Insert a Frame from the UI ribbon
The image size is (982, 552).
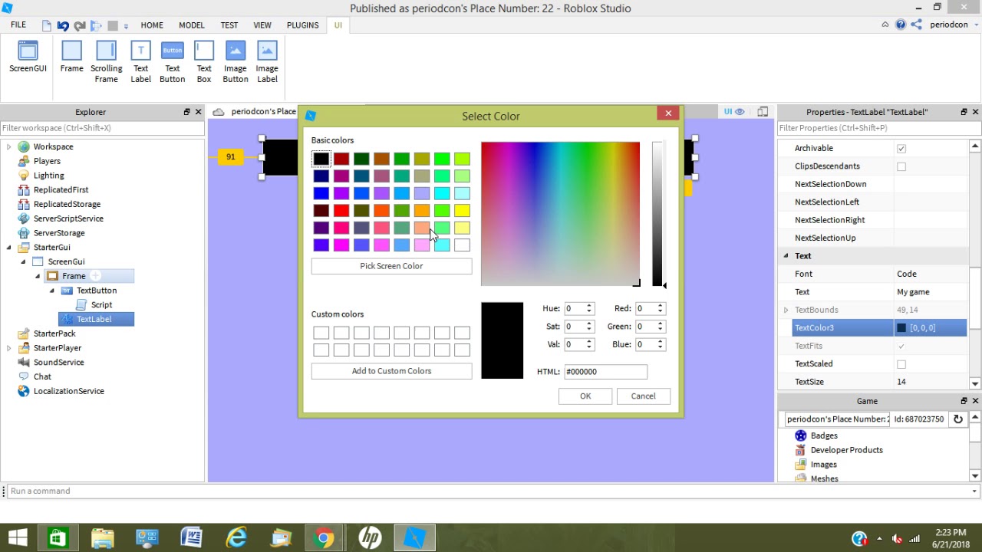(x=71, y=58)
